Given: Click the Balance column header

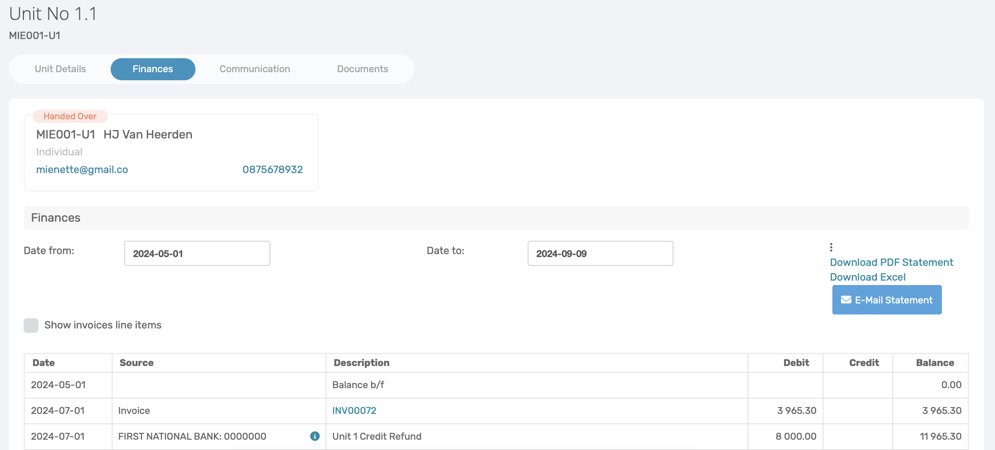Looking at the screenshot, I should [x=935, y=362].
